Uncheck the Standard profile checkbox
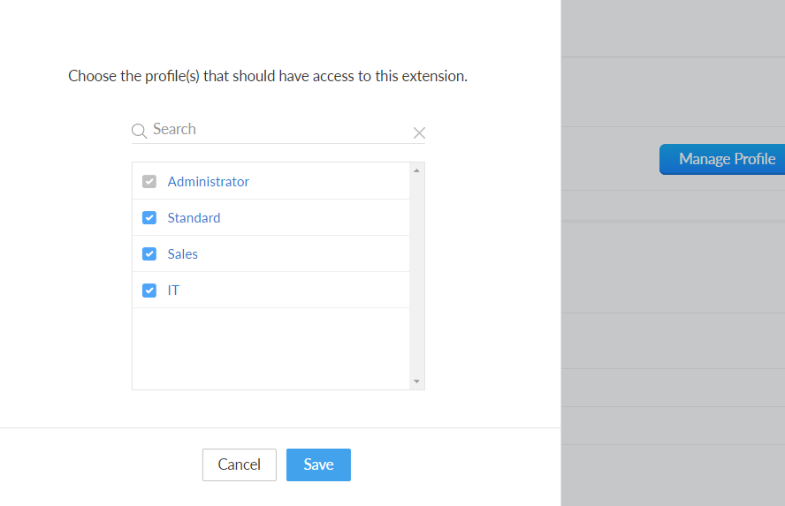785x506 pixels. (x=149, y=217)
